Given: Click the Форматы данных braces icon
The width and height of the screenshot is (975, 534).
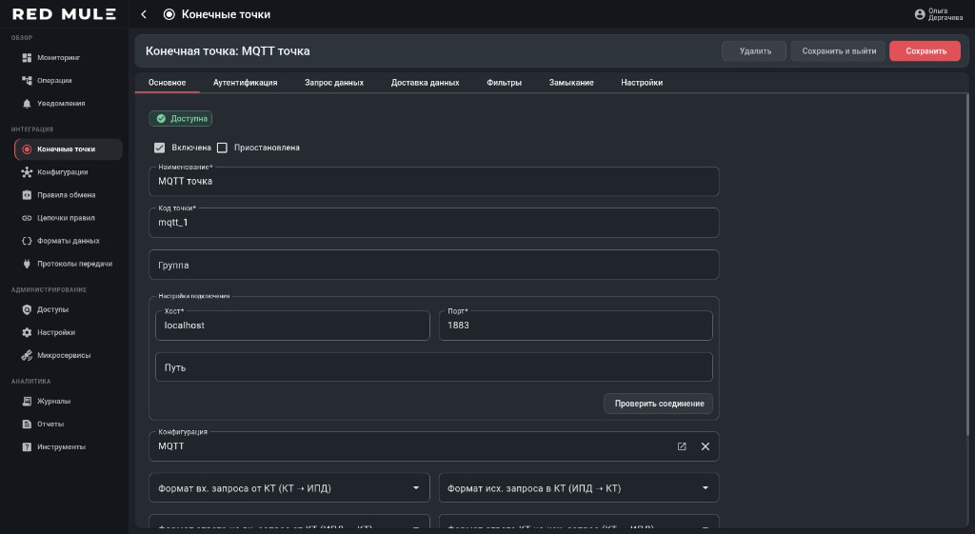Looking at the screenshot, I should click(x=27, y=241).
